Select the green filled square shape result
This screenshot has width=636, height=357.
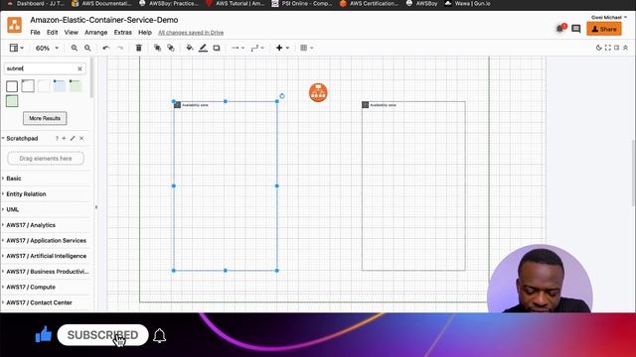12,101
